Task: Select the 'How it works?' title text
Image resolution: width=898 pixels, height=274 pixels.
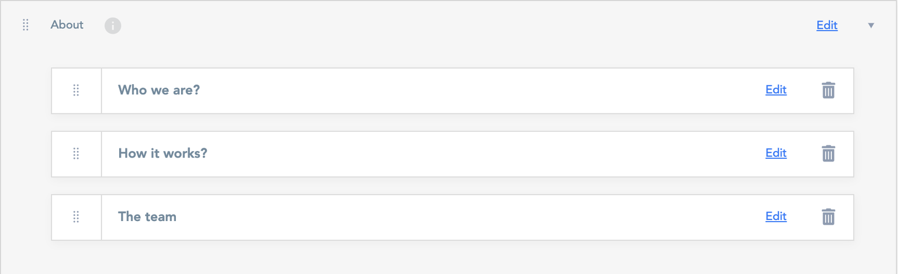Action: point(162,153)
